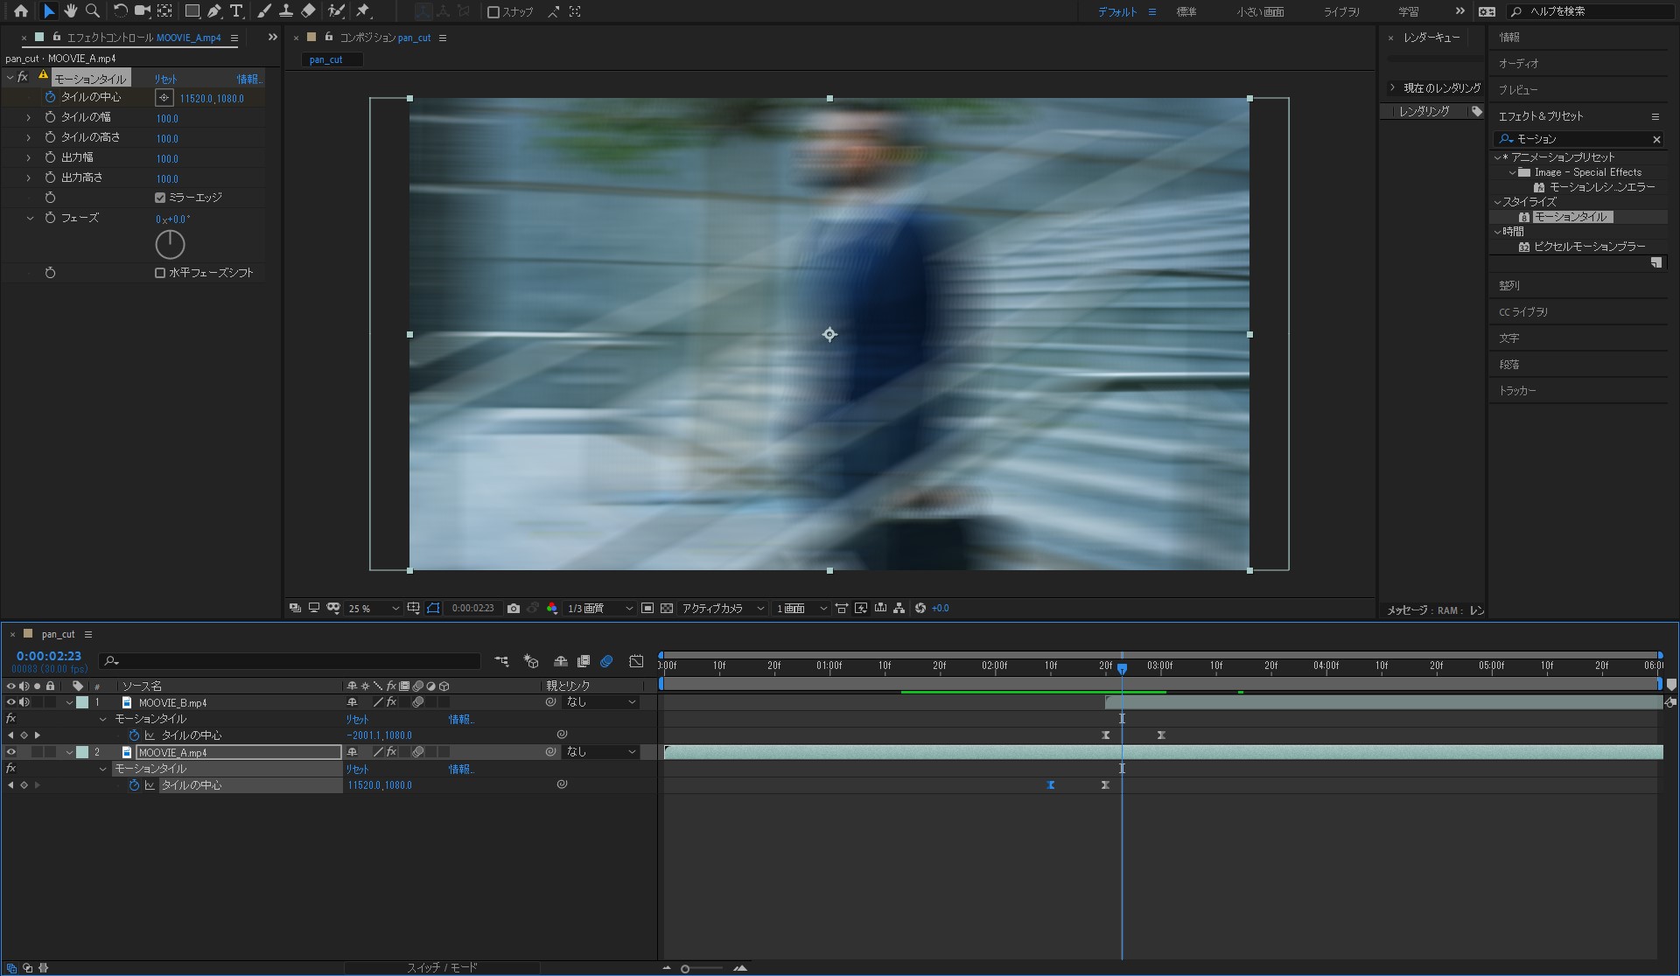
Task: Disable the Mirror Edges checkbox
Action: click(x=160, y=198)
